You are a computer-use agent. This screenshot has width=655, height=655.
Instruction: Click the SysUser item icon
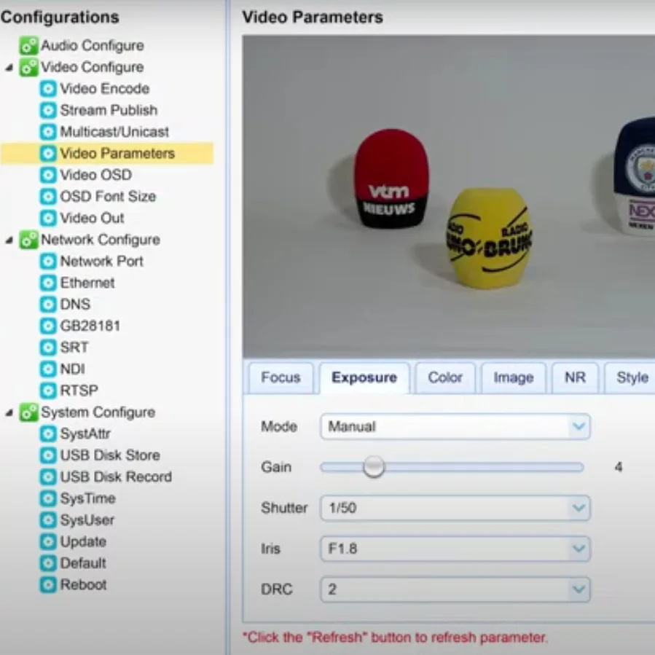(x=48, y=520)
